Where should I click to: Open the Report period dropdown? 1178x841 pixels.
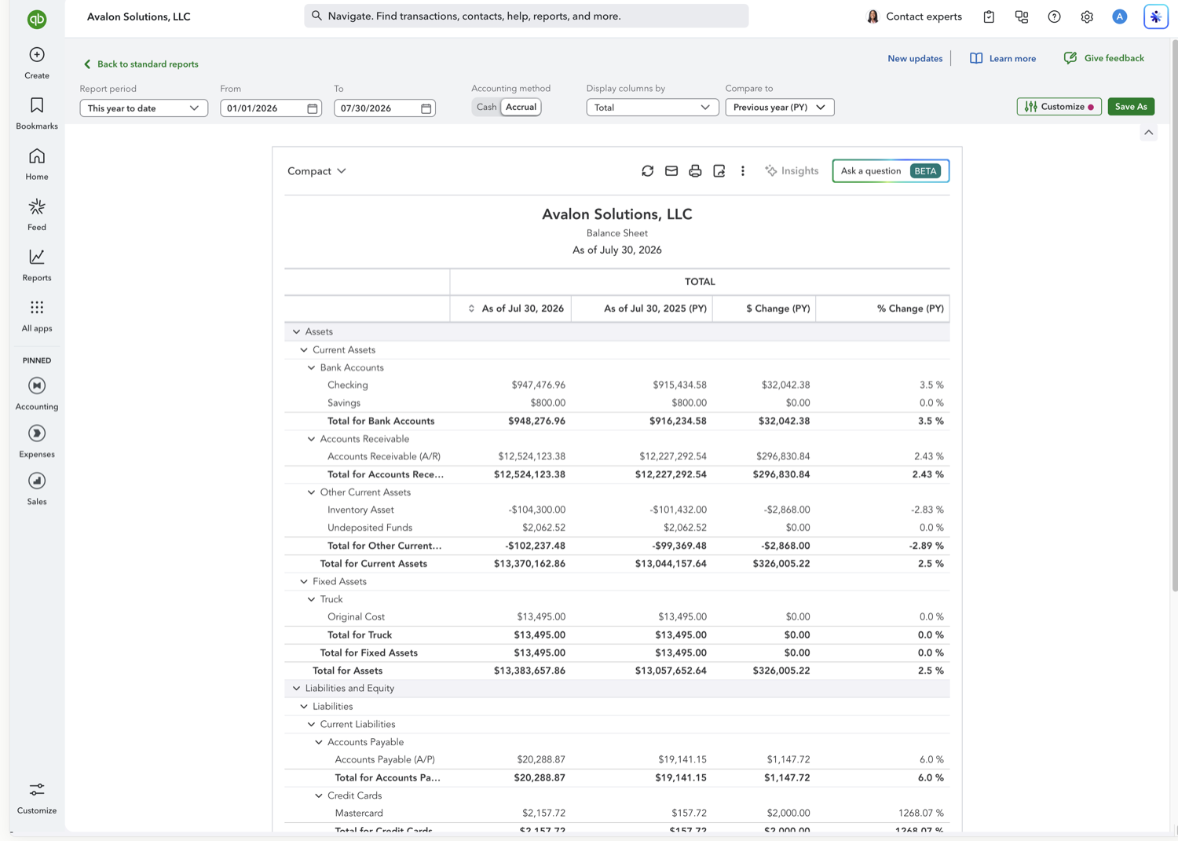[144, 108]
